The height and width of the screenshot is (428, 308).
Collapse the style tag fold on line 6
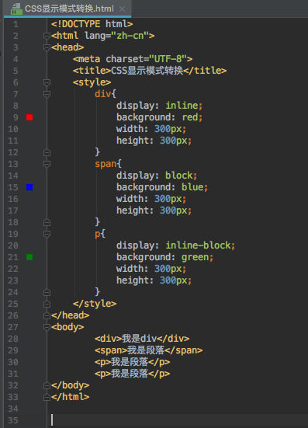47,82
